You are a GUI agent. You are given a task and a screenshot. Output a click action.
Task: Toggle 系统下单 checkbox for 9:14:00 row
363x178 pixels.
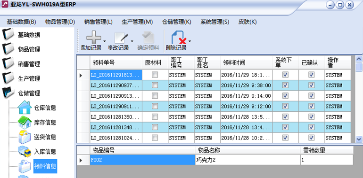pos(285,96)
